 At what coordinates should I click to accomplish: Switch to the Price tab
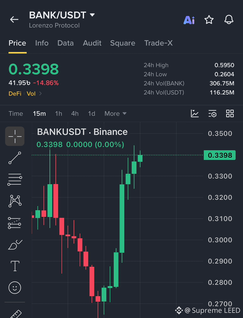(17, 43)
